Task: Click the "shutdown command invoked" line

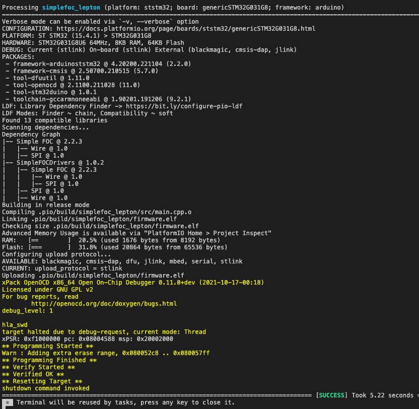Action: (45, 388)
